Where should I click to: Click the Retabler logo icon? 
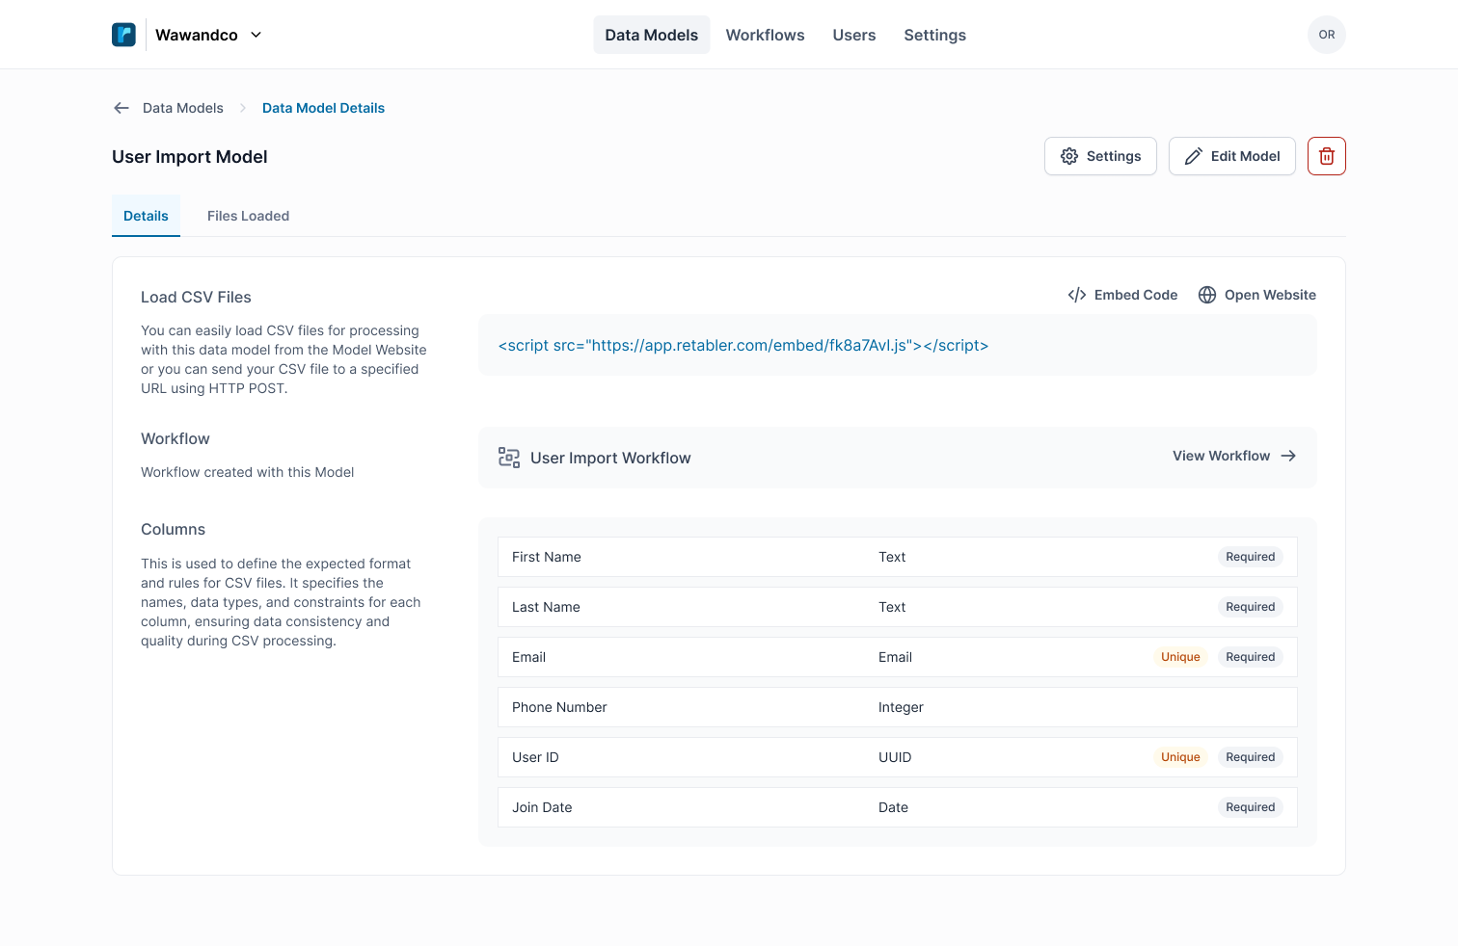click(123, 35)
